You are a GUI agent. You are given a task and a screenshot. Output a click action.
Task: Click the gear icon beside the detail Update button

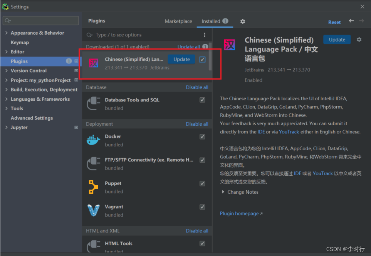(359, 40)
